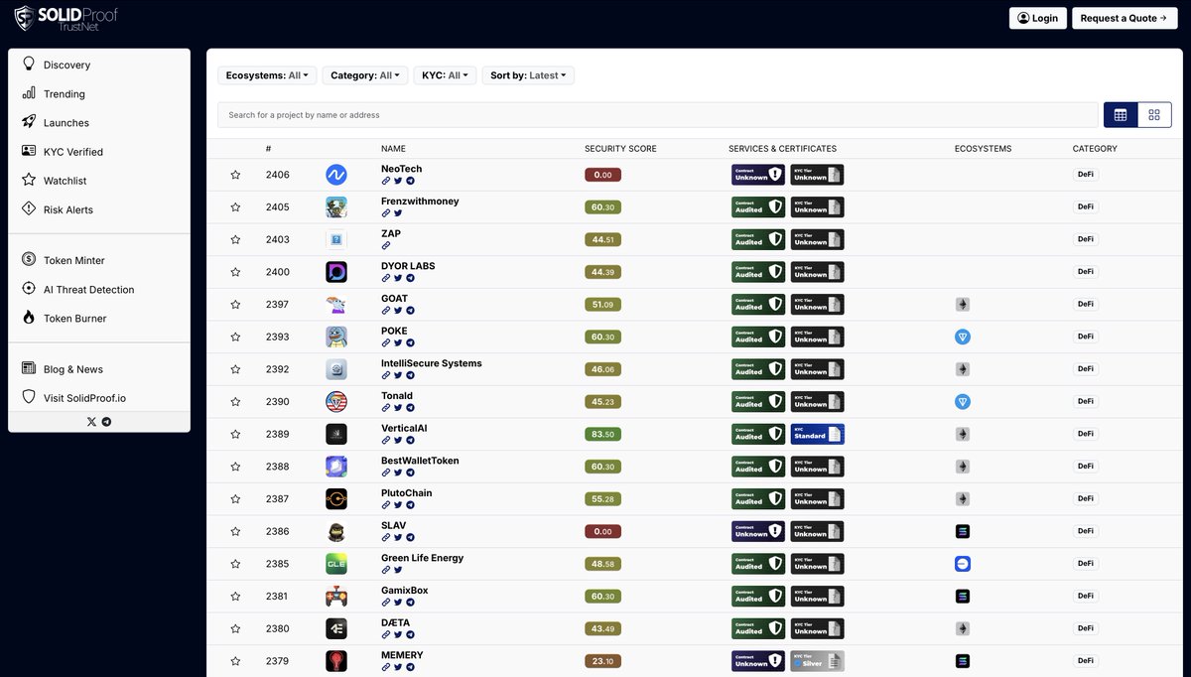Star NeoTech to add to watchlist
This screenshot has width=1191, height=677.
click(x=235, y=175)
